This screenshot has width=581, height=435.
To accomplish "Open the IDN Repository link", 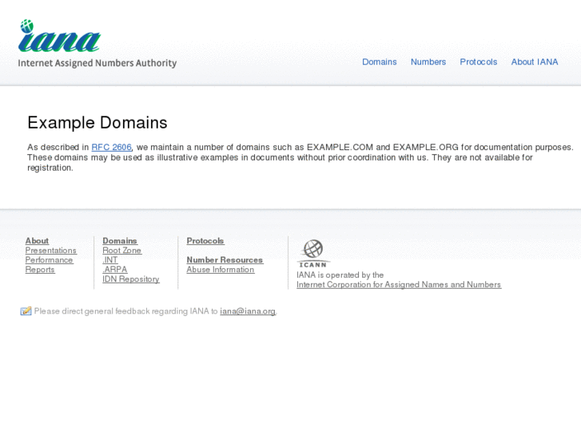I will (x=131, y=279).
